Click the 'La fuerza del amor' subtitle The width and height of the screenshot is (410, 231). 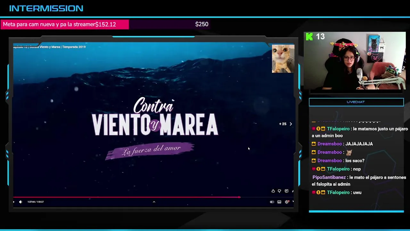tap(152, 150)
